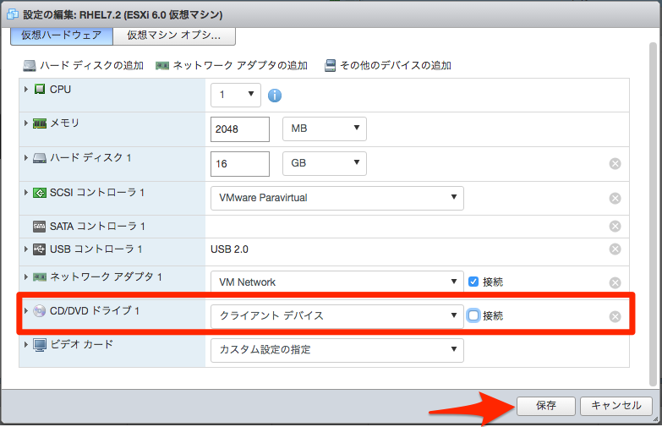Remove network adapter 1 with X icon
662x427 pixels.
(615, 282)
